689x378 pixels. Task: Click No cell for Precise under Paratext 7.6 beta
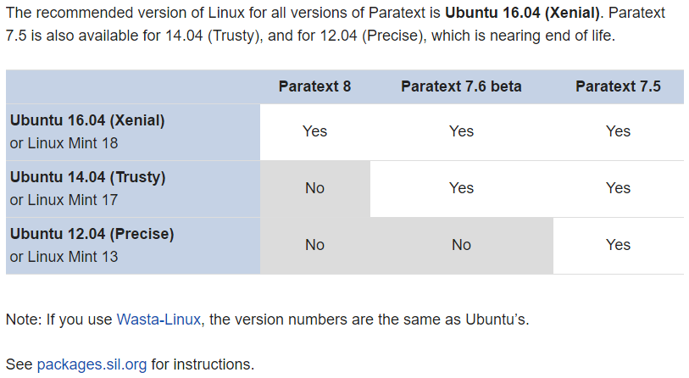tap(461, 245)
